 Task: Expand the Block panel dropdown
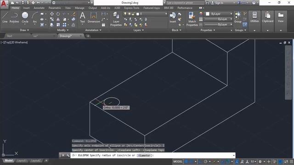tap(176, 30)
